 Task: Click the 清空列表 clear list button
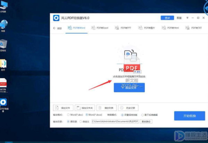[x=107, y=108]
